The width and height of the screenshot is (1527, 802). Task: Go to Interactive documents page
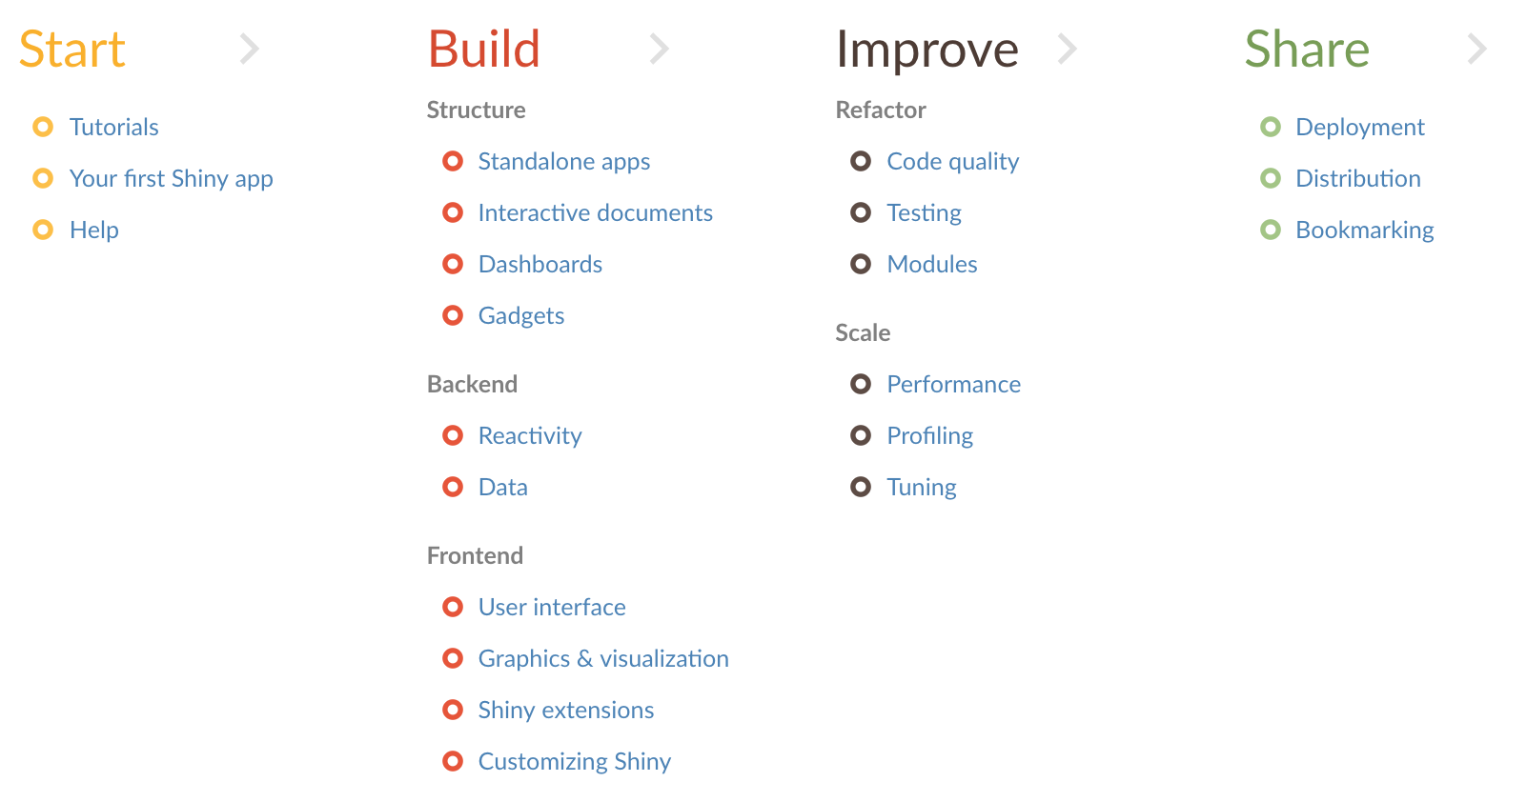[595, 212]
